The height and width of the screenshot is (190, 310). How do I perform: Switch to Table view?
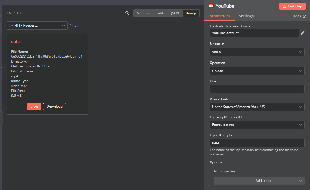tap(160, 13)
